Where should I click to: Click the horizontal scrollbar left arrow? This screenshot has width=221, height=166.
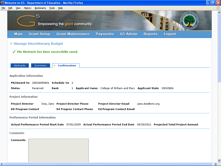pyautogui.click(x=2, y=164)
